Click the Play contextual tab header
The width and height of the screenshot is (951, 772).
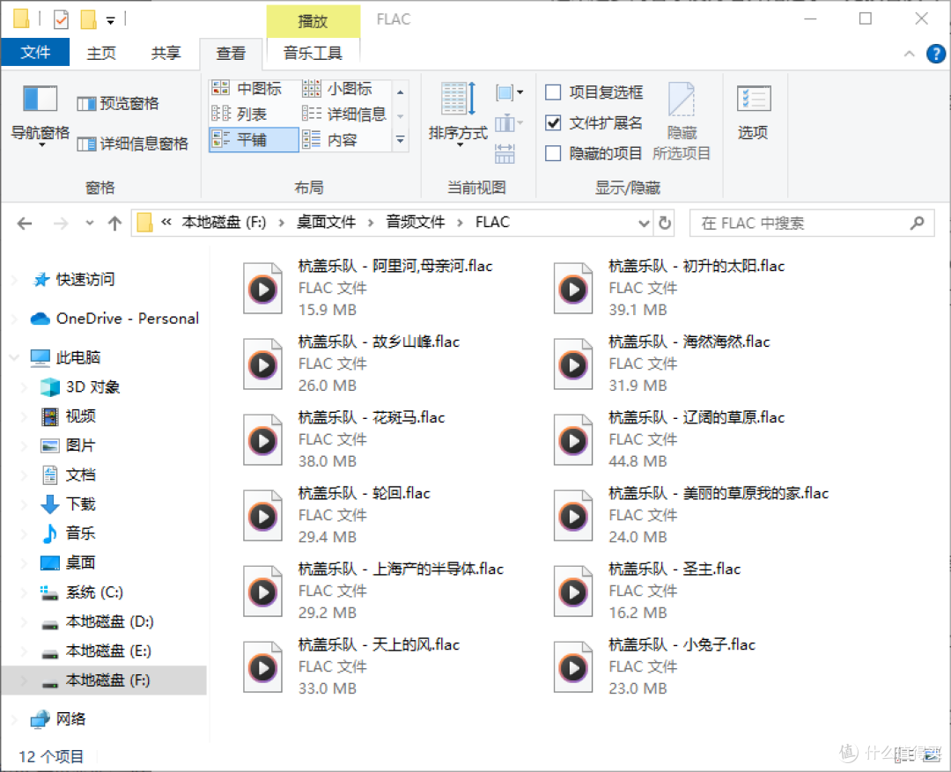click(x=313, y=20)
